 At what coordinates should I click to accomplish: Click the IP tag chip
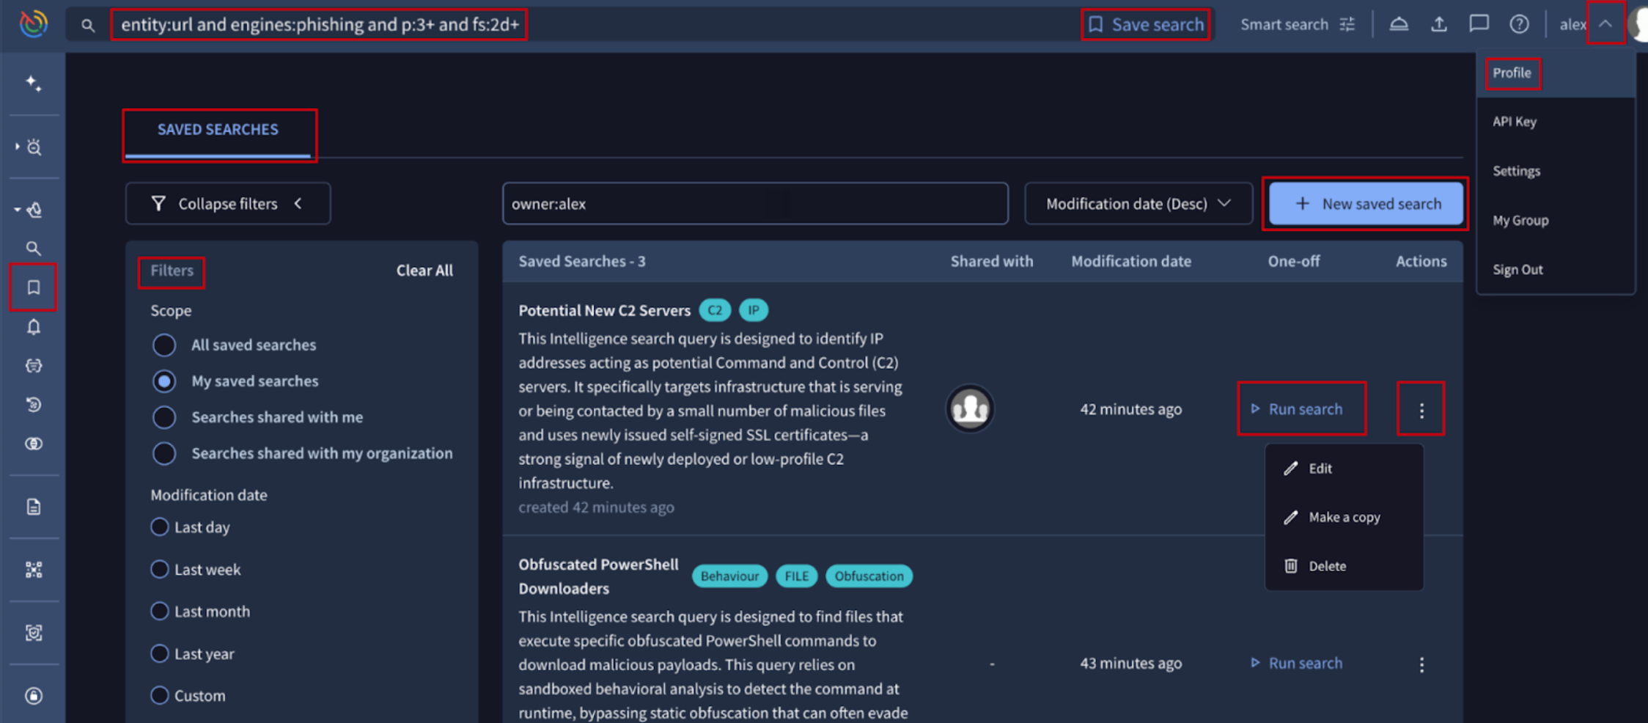754,310
